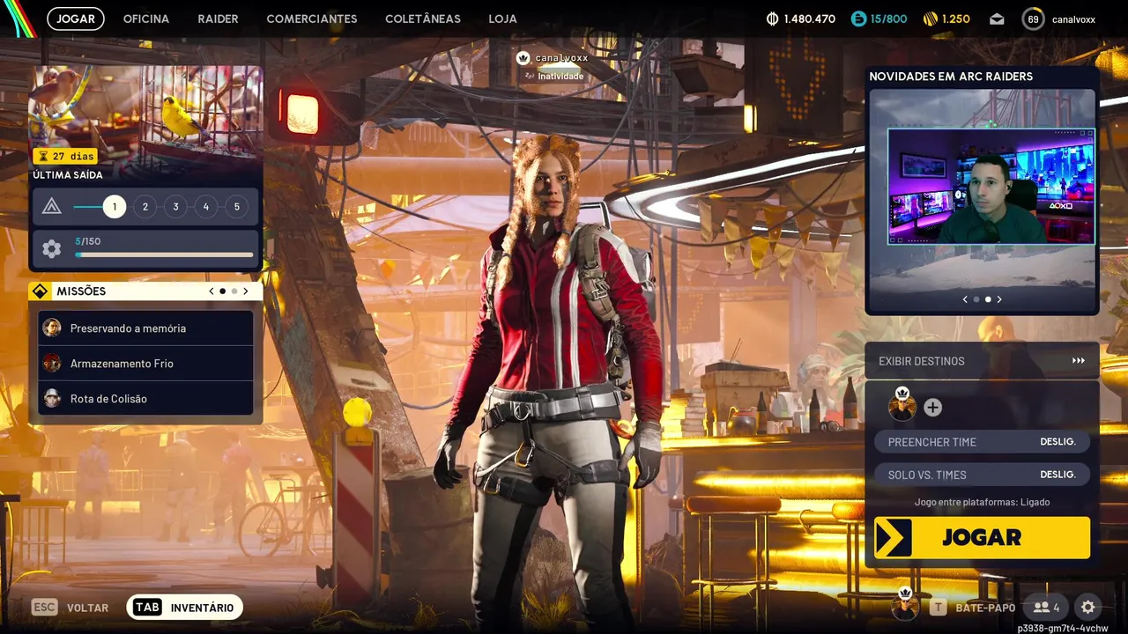Click the gold raider tokens icon beside 1.250
Image resolution: width=1128 pixels, height=634 pixels.
(931, 18)
